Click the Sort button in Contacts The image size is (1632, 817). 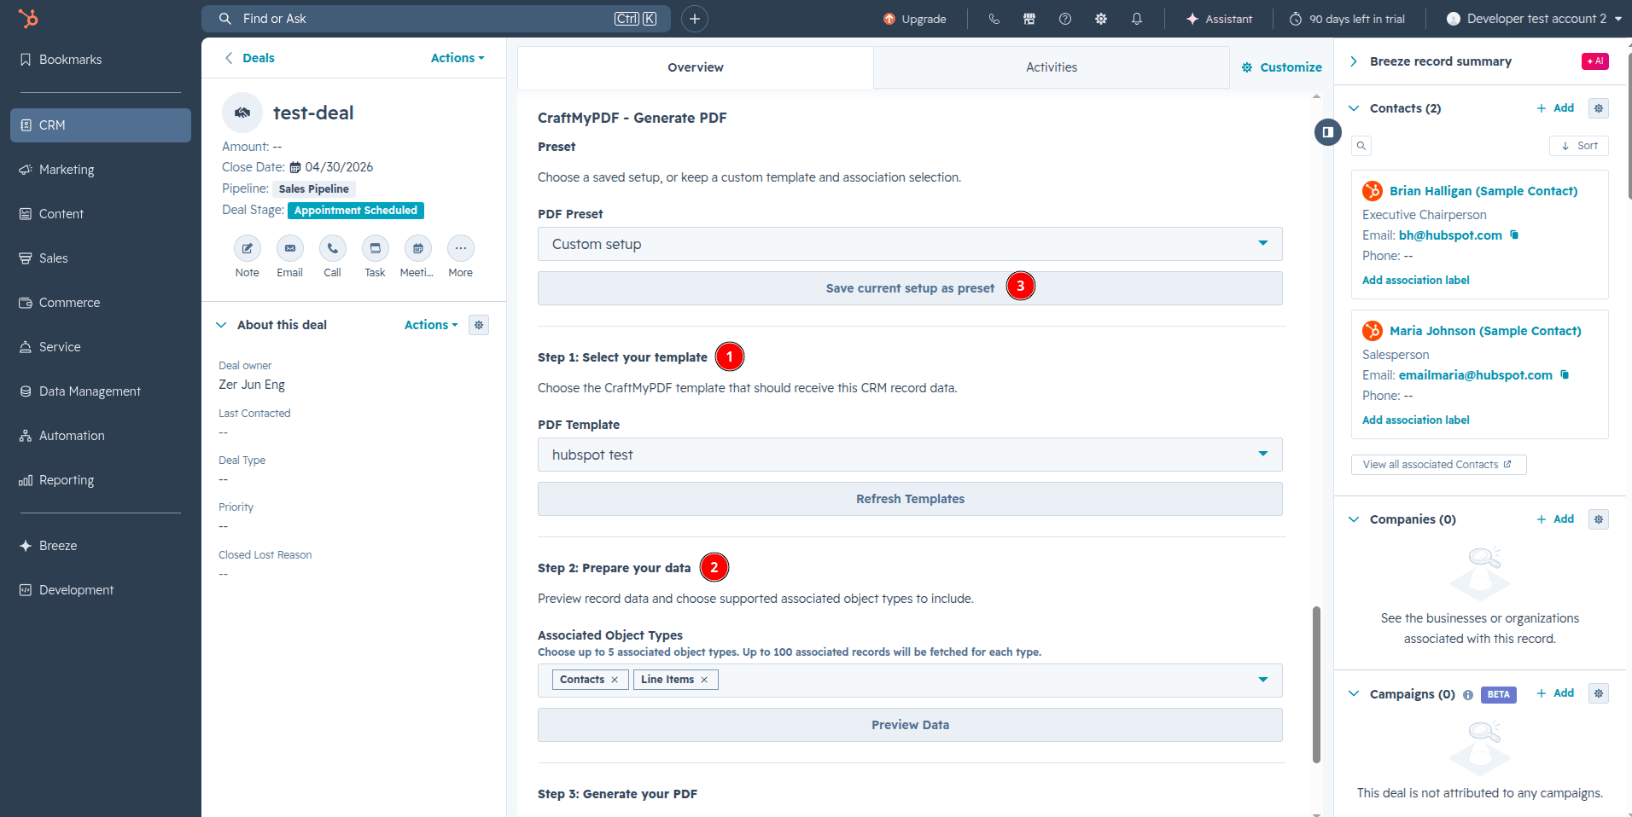click(x=1579, y=146)
